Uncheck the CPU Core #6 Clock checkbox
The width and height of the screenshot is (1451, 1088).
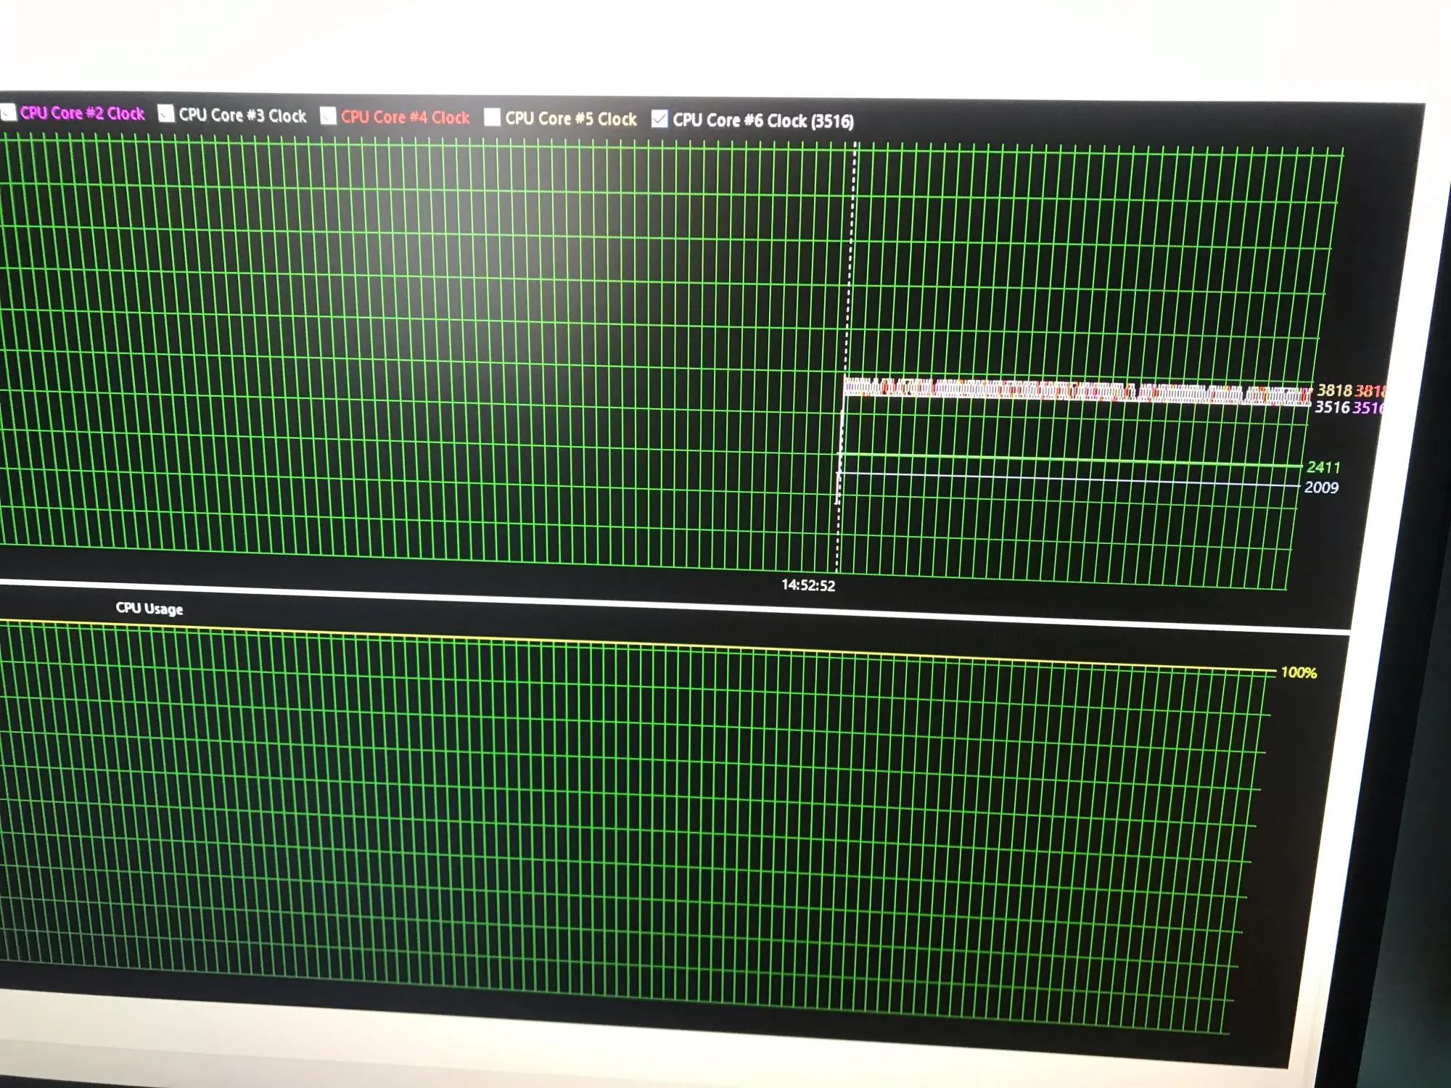pyautogui.click(x=659, y=119)
